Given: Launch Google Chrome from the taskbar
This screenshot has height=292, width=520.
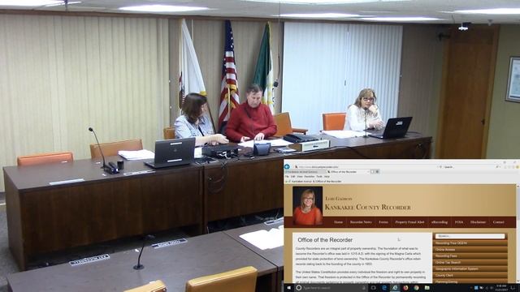Looking at the screenshot, I should [x=416, y=288].
